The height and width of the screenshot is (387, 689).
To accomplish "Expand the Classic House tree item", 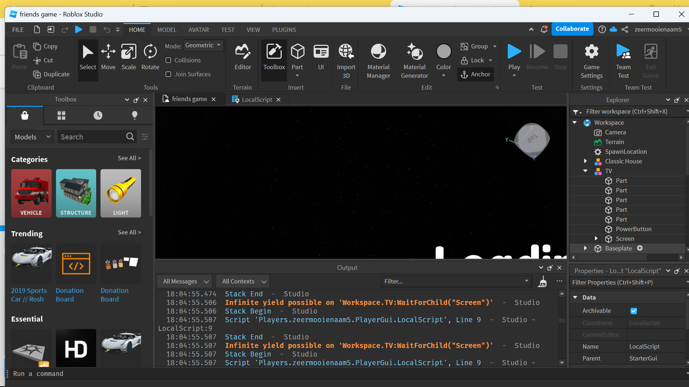I will pos(586,161).
